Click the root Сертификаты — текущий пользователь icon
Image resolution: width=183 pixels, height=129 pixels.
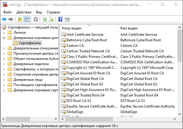pos(4,27)
